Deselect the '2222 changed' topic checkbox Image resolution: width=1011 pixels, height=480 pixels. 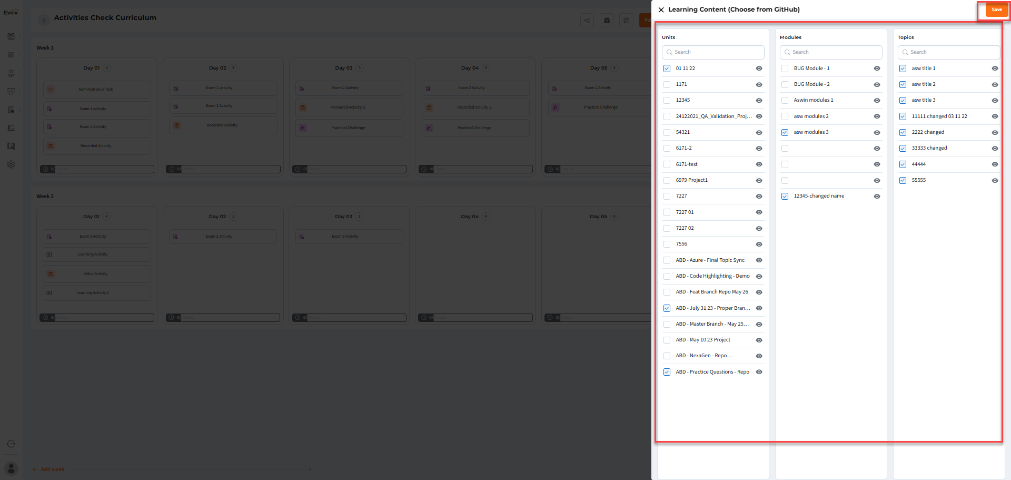(x=903, y=132)
